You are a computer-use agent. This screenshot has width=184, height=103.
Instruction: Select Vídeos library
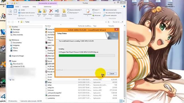tap(14, 51)
